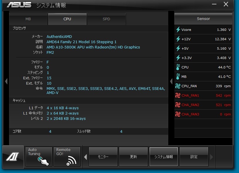Click the CPU temperature thermometer icon
Screen dimensions: 239x173
click(x=178, y=67)
